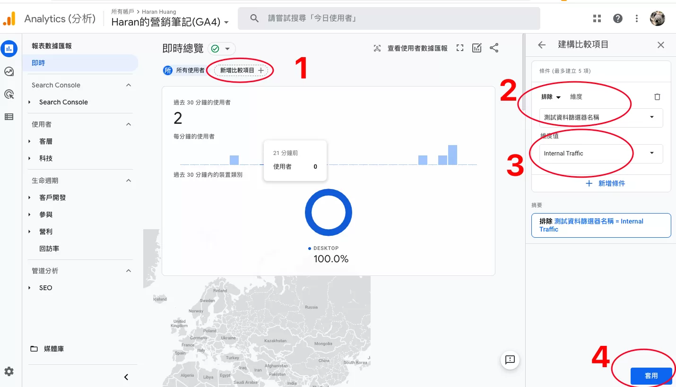Go back with the panel arrow icon

[542, 45]
